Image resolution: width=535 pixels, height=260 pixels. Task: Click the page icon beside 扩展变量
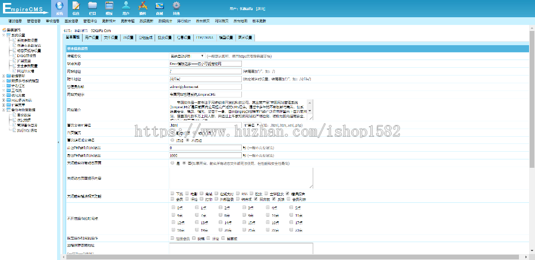14,61
